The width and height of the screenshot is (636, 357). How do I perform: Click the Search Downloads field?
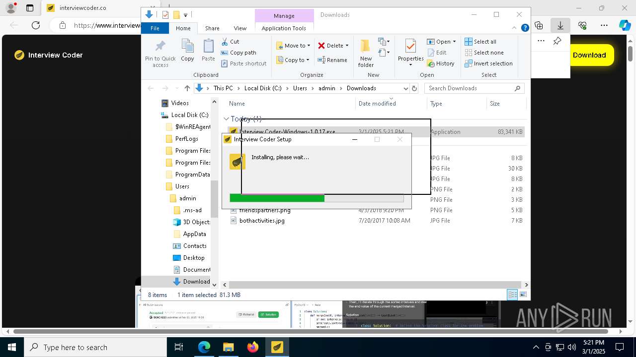[475, 88]
